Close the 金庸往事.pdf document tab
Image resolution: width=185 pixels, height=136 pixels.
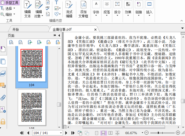(x=95, y=29)
